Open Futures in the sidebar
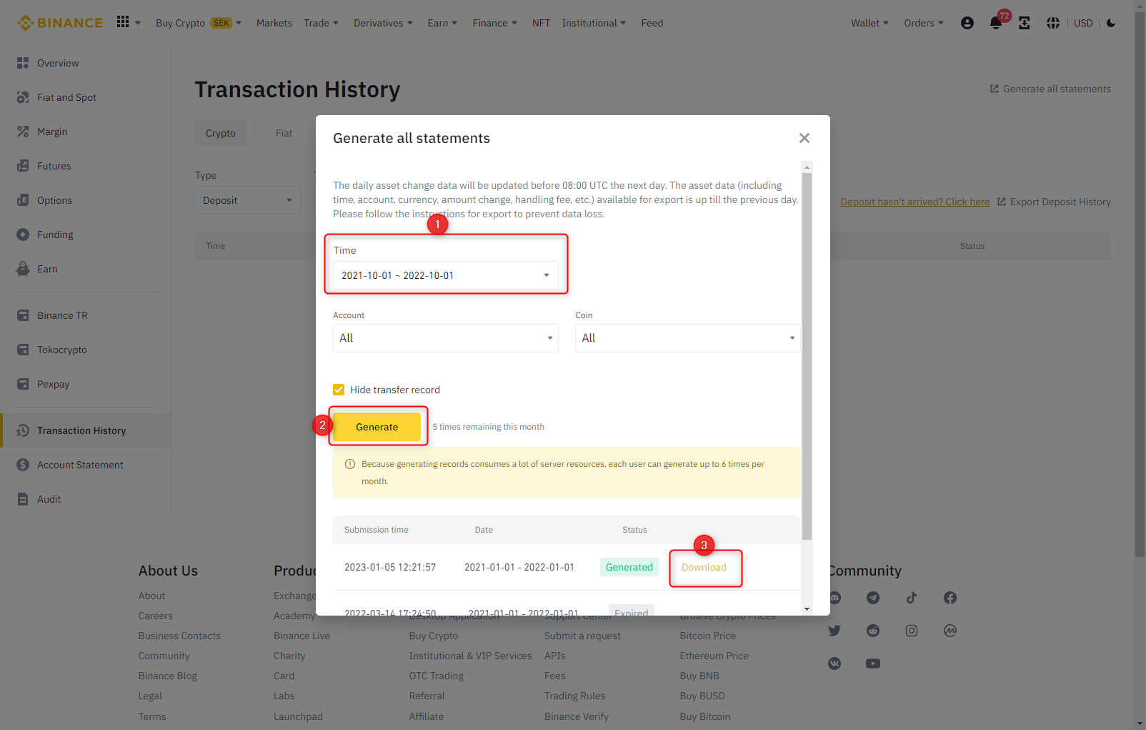 tap(86, 166)
